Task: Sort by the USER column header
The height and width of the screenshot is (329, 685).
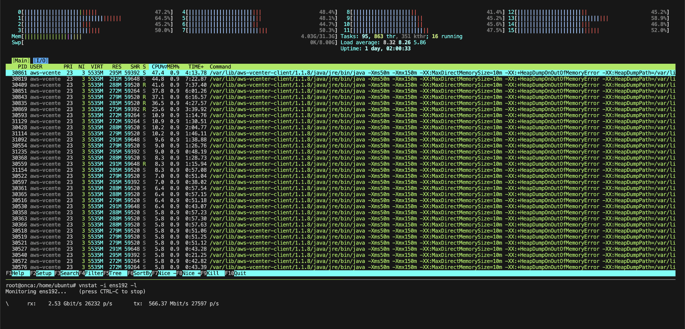Action: [x=36, y=67]
